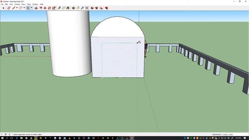Open Windows taskbar search
This screenshot has width=249, height=140.
click(x=7, y=138)
